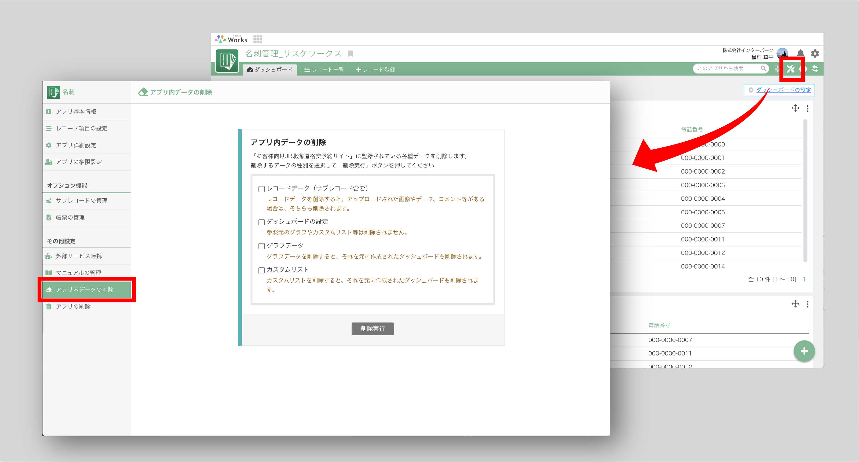Click the bookmark icon next to app title
859x462 pixels.
click(x=351, y=54)
